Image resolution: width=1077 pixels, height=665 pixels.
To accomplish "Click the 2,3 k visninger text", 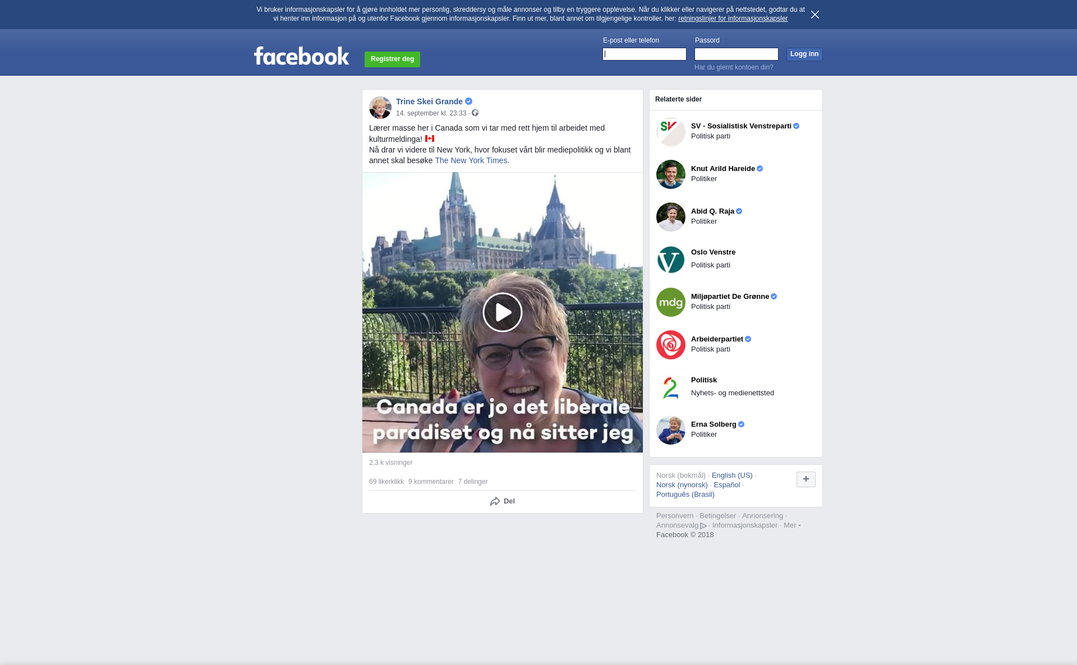I will pos(391,463).
